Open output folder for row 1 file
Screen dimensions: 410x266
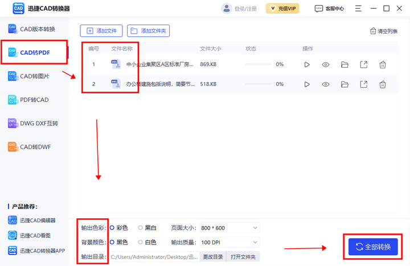(345, 64)
